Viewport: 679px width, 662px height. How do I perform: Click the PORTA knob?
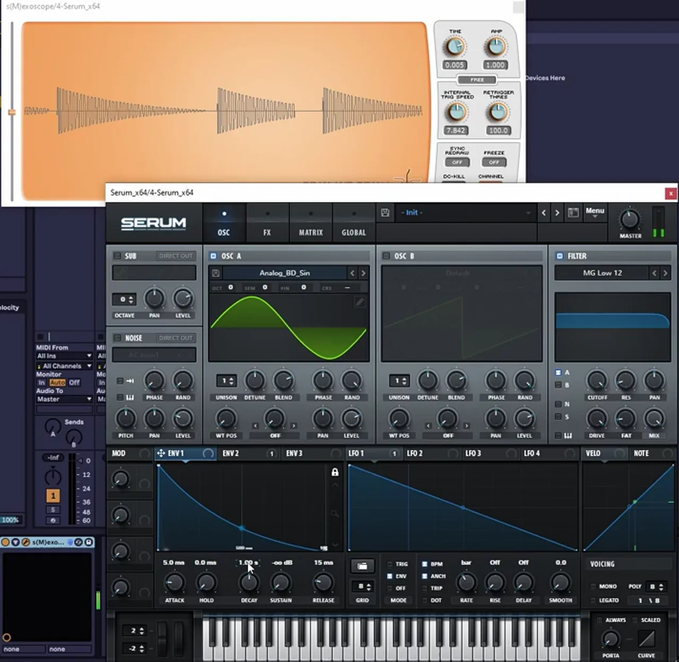pyautogui.click(x=611, y=639)
